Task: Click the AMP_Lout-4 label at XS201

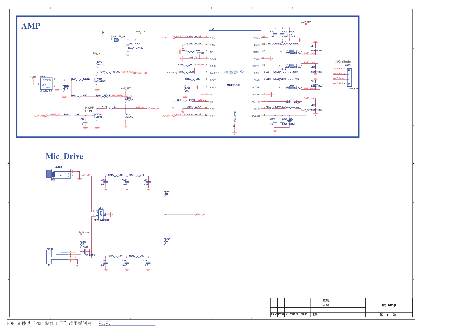Action: point(339,83)
